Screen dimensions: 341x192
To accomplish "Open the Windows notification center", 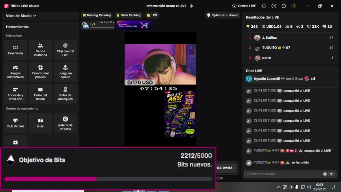I will point(332,187).
